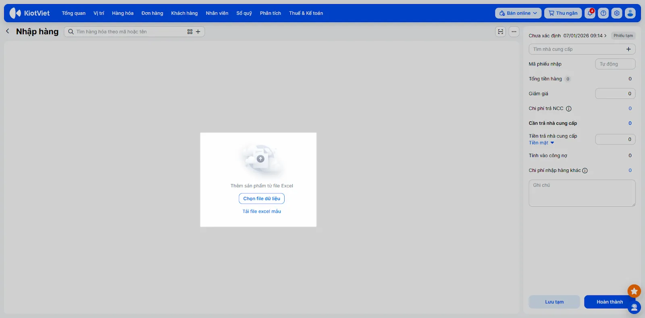Click the Ghi chú notes field
The height and width of the screenshot is (318, 645).
(582, 193)
